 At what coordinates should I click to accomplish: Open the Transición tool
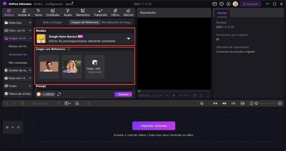click(100, 13)
